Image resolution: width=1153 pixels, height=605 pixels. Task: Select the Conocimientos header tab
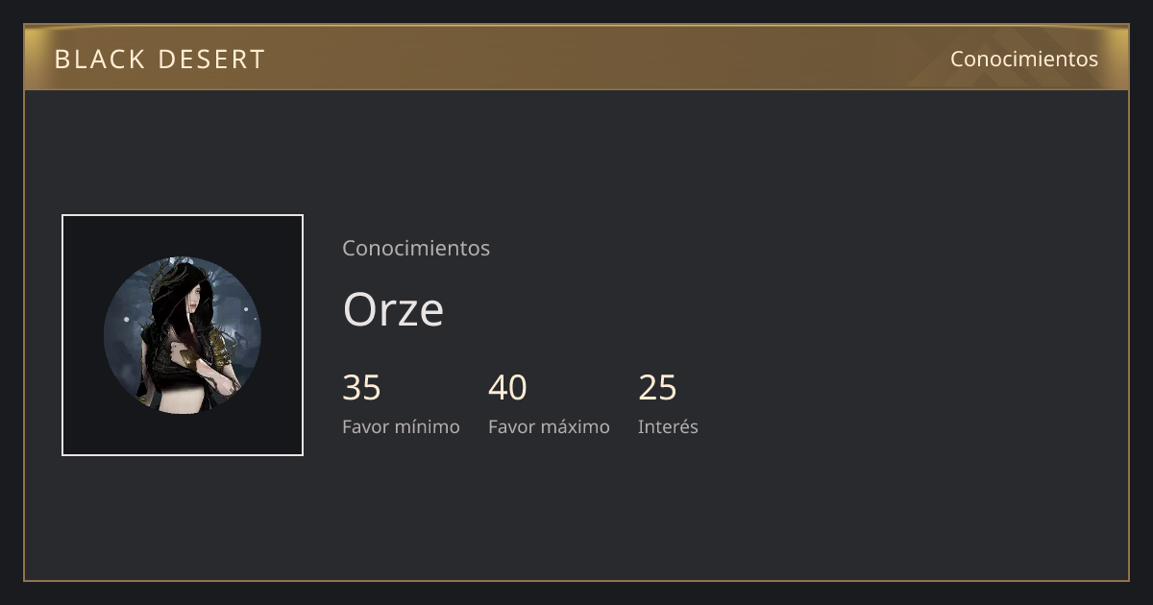click(1024, 59)
